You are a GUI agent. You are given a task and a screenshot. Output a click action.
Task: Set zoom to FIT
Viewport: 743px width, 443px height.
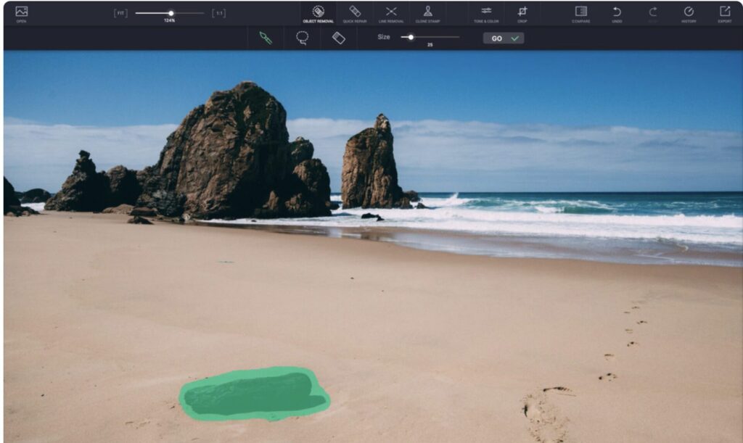[119, 13]
